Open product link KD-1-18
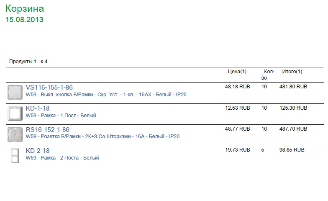 pos(38,108)
